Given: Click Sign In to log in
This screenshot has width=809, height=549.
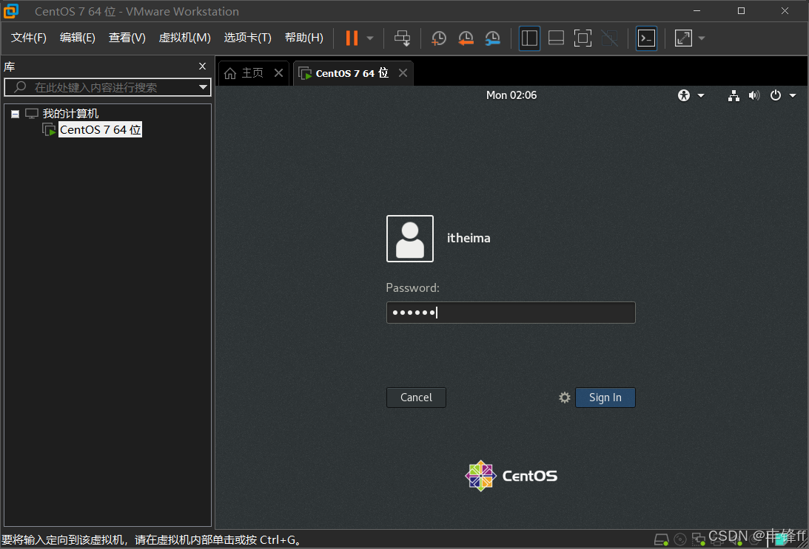Looking at the screenshot, I should point(605,398).
